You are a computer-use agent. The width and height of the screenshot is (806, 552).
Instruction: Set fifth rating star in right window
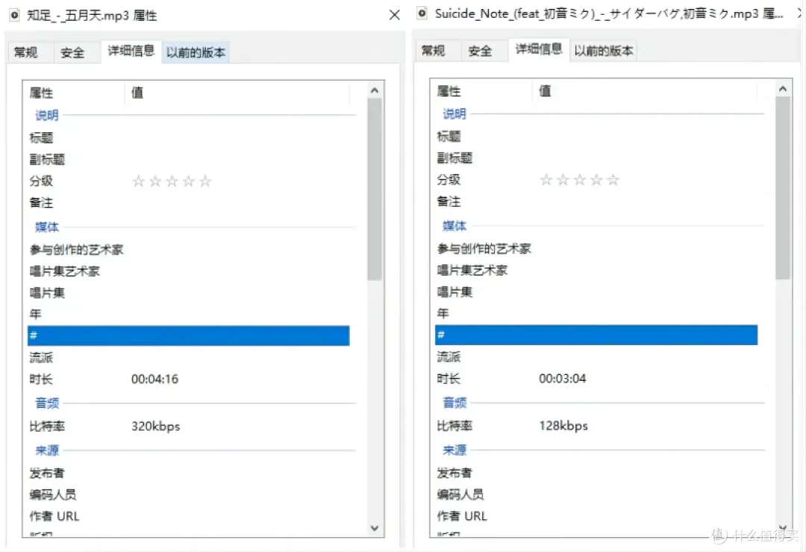(x=613, y=180)
